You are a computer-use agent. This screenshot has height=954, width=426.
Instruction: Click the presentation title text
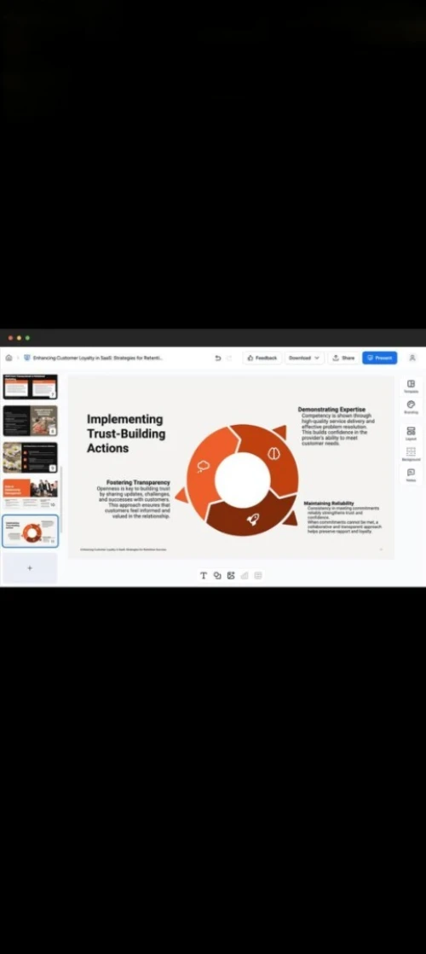tap(98, 358)
